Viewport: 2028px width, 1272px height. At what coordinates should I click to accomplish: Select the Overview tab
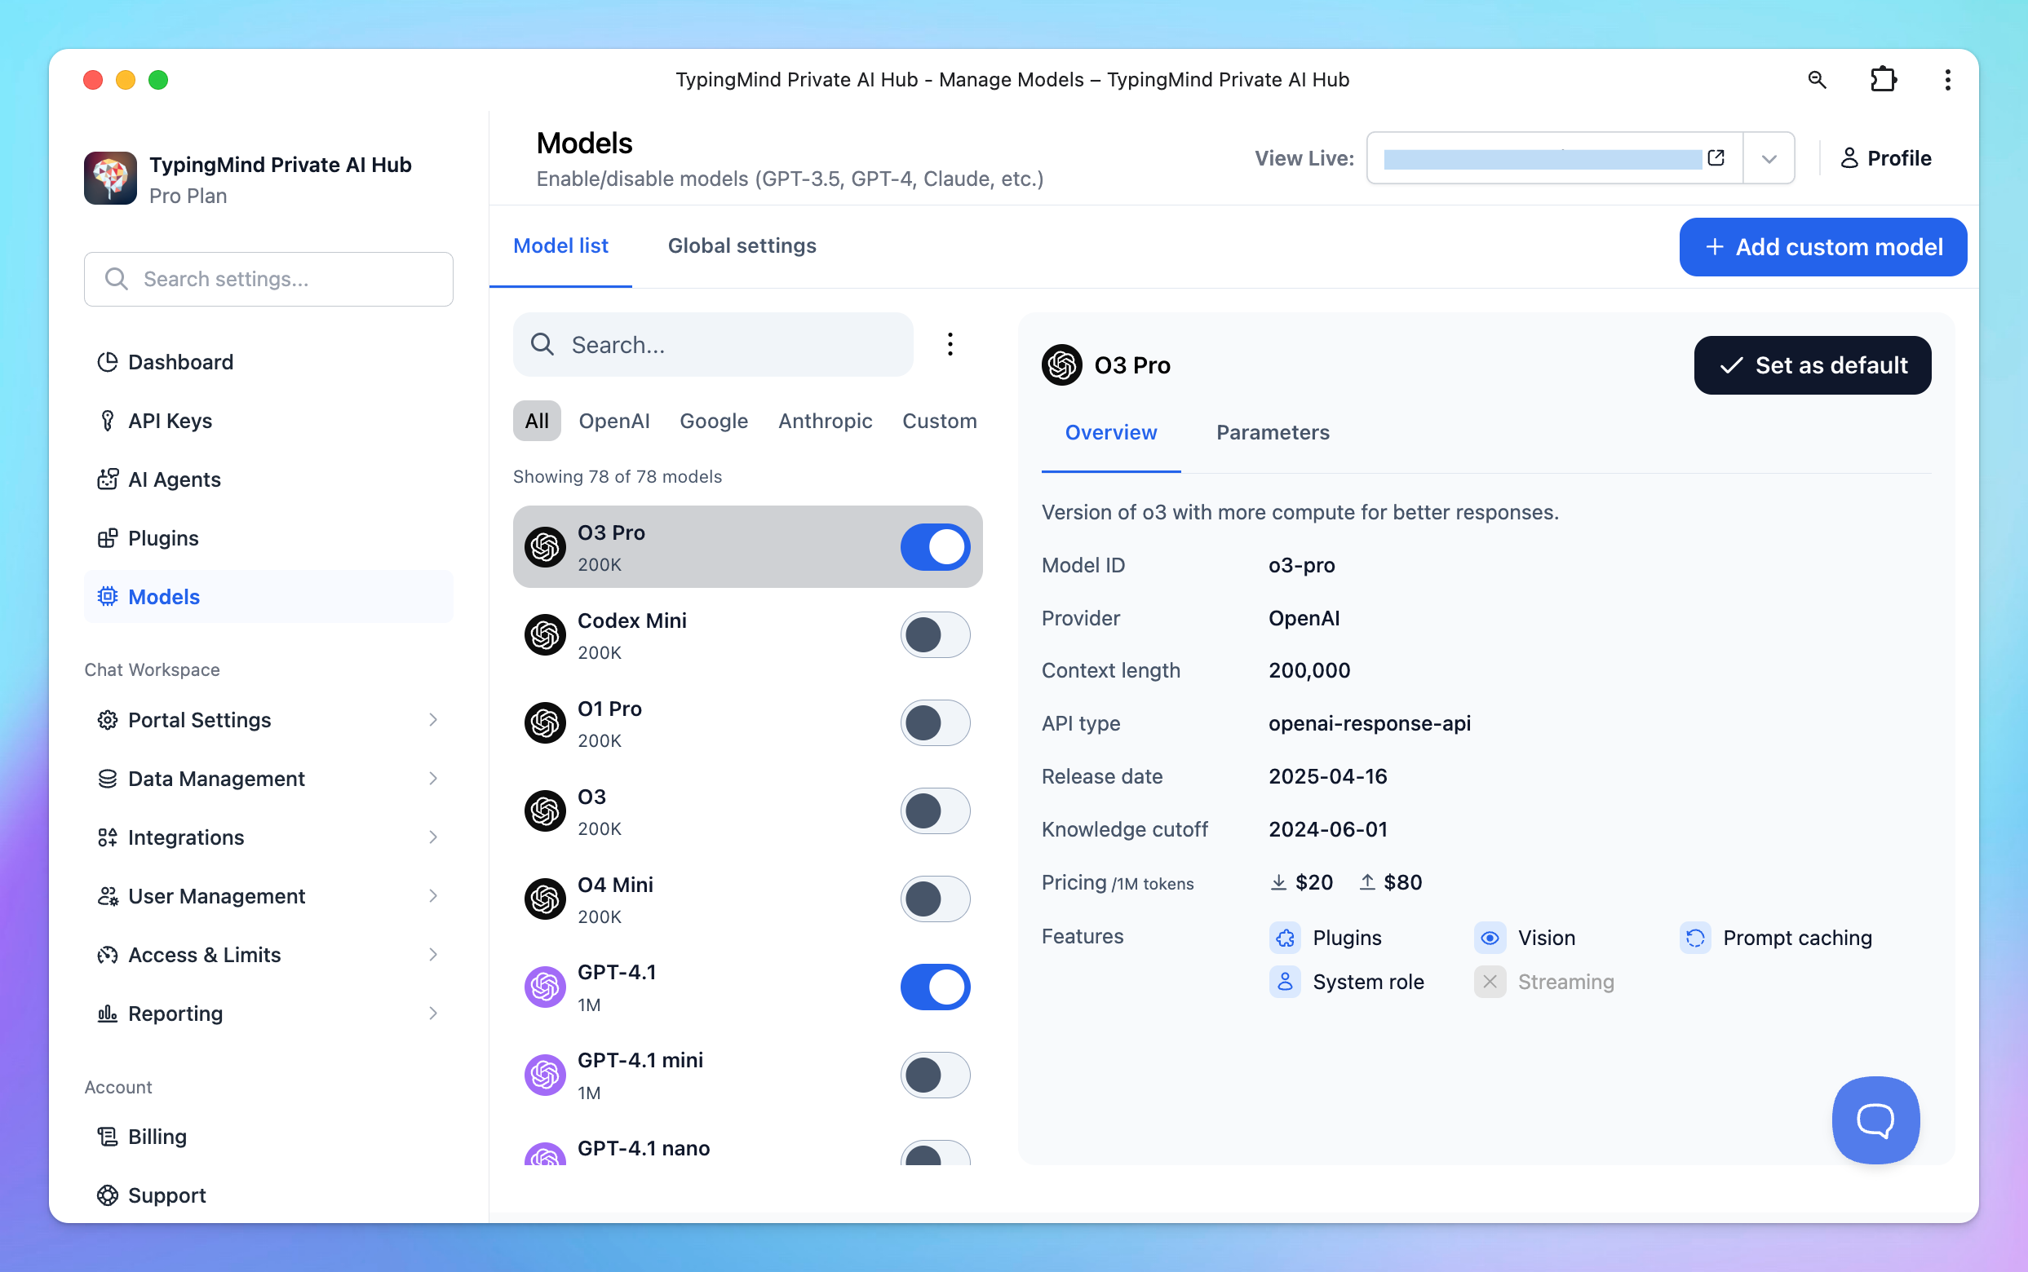pos(1111,432)
